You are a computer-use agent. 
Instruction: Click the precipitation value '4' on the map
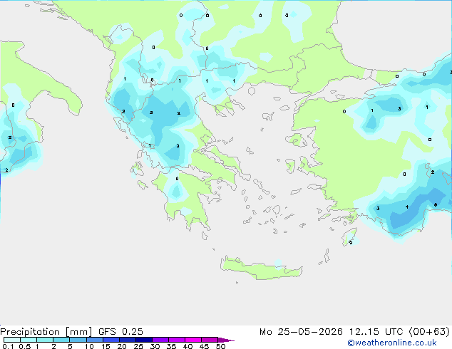pos(407,207)
